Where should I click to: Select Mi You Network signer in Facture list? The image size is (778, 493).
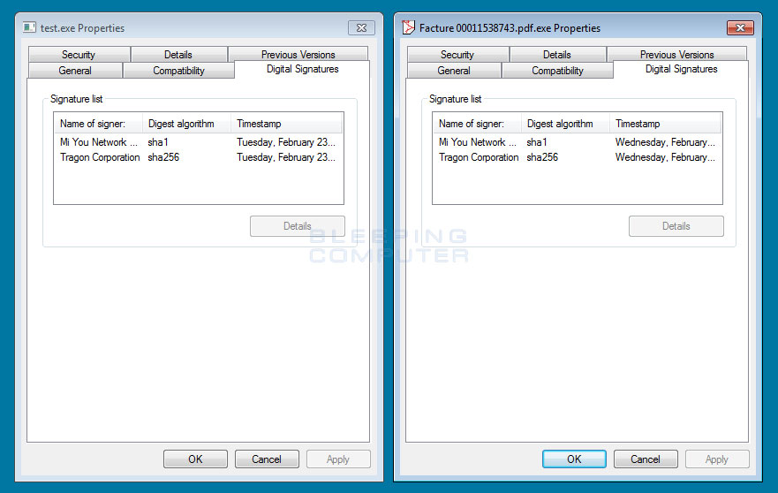coord(478,142)
